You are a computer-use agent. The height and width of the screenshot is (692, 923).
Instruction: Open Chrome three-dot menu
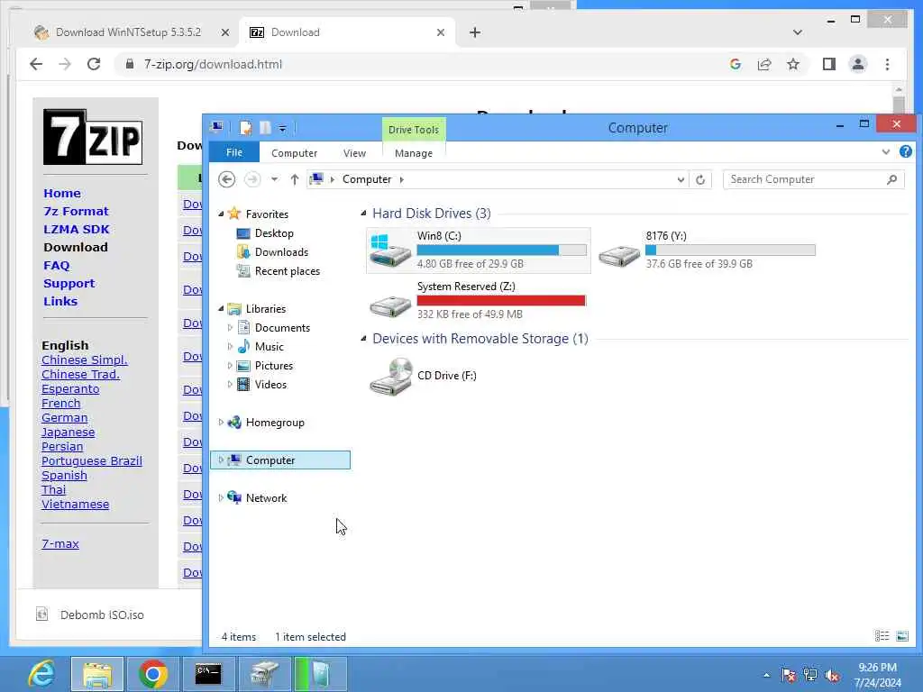(x=887, y=64)
